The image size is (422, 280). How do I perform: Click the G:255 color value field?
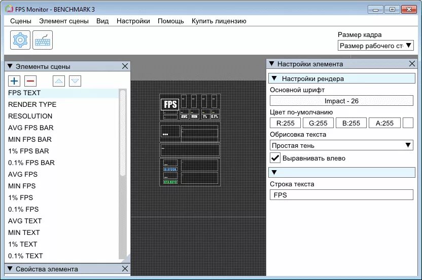(x=318, y=123)
